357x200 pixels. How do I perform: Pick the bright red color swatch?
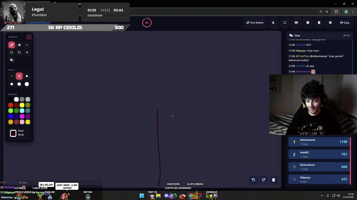point(11,105)
